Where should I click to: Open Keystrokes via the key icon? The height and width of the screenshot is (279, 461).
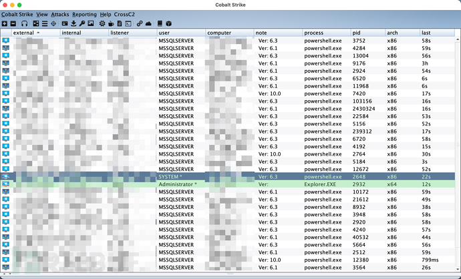(x=82, y=23)
